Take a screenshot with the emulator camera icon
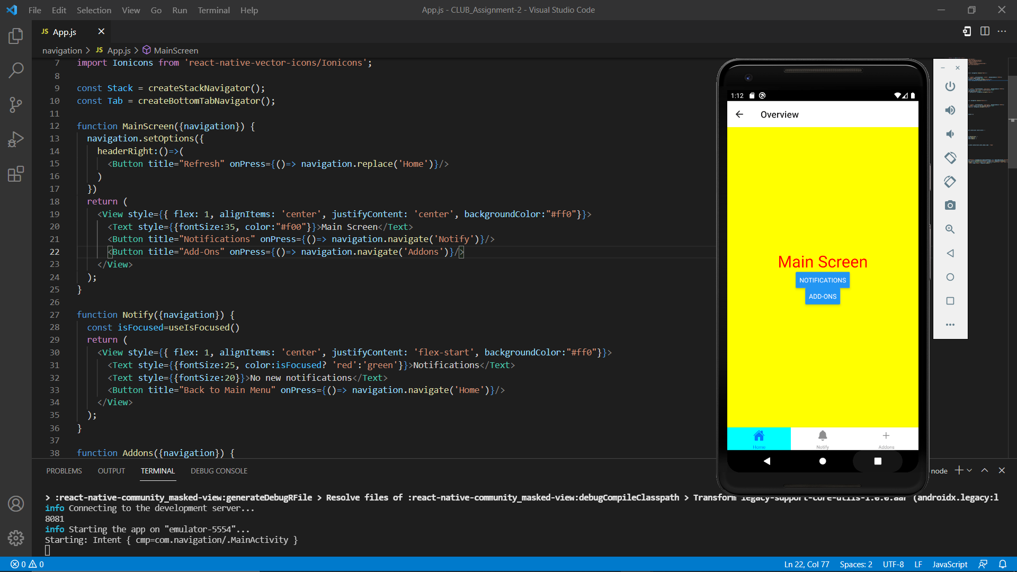 point(950,205)
